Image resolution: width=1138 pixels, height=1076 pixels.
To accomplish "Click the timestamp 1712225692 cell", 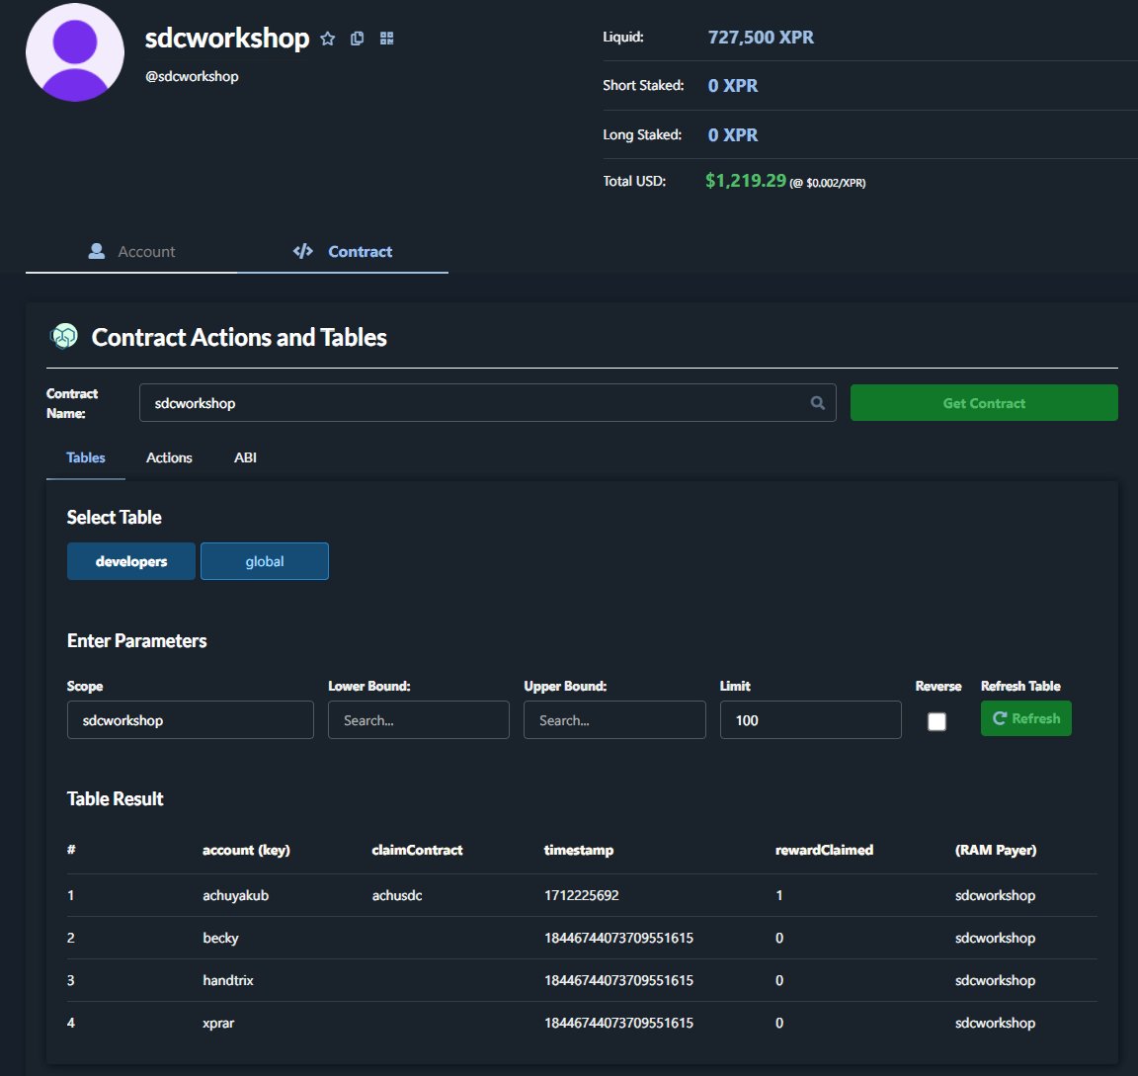I will pos(581,896).
